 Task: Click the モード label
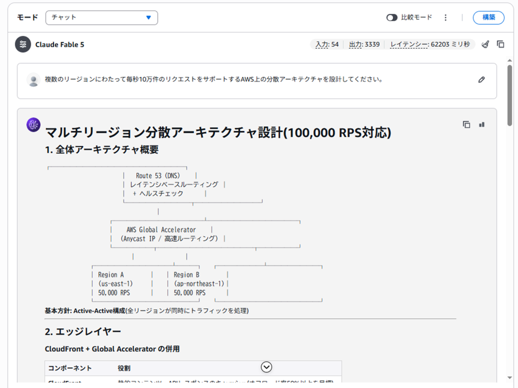pos(28,18)
